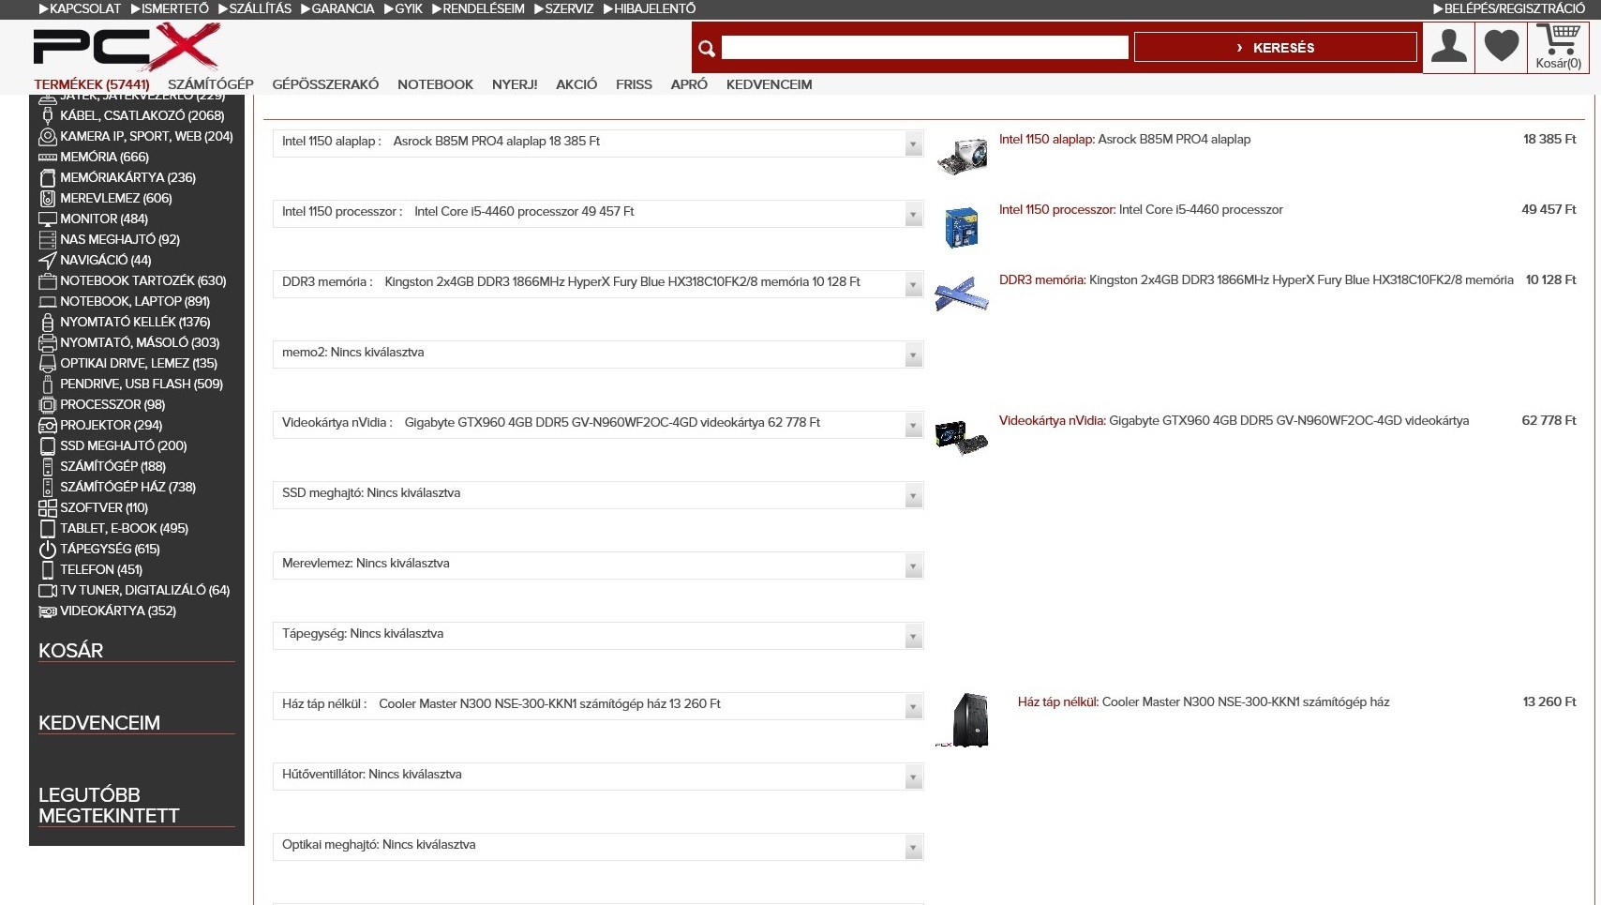The height and width of the screenshot is (905, 1601).
Task: Click the Asrock B85M PRO4 motherboard thumbnail
Action: (x=962, y=156)
